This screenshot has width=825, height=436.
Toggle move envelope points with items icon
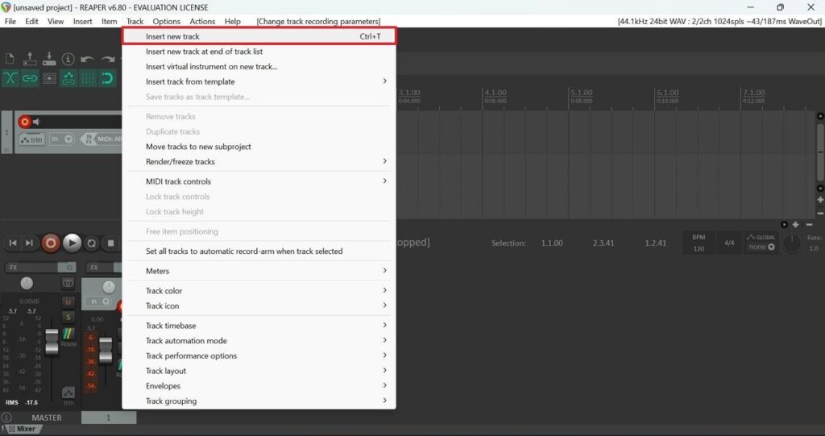coord(68,78)
